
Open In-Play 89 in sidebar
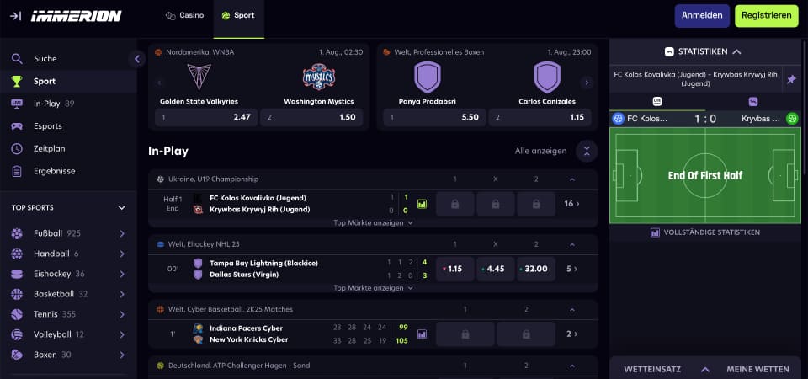tap(68, 104)
